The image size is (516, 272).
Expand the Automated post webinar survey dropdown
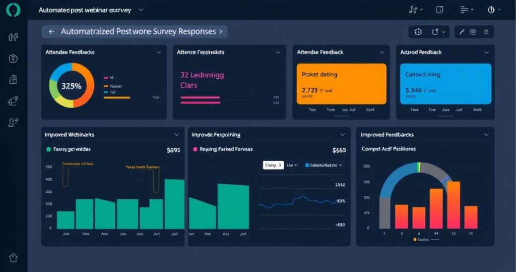click(141, 10)
